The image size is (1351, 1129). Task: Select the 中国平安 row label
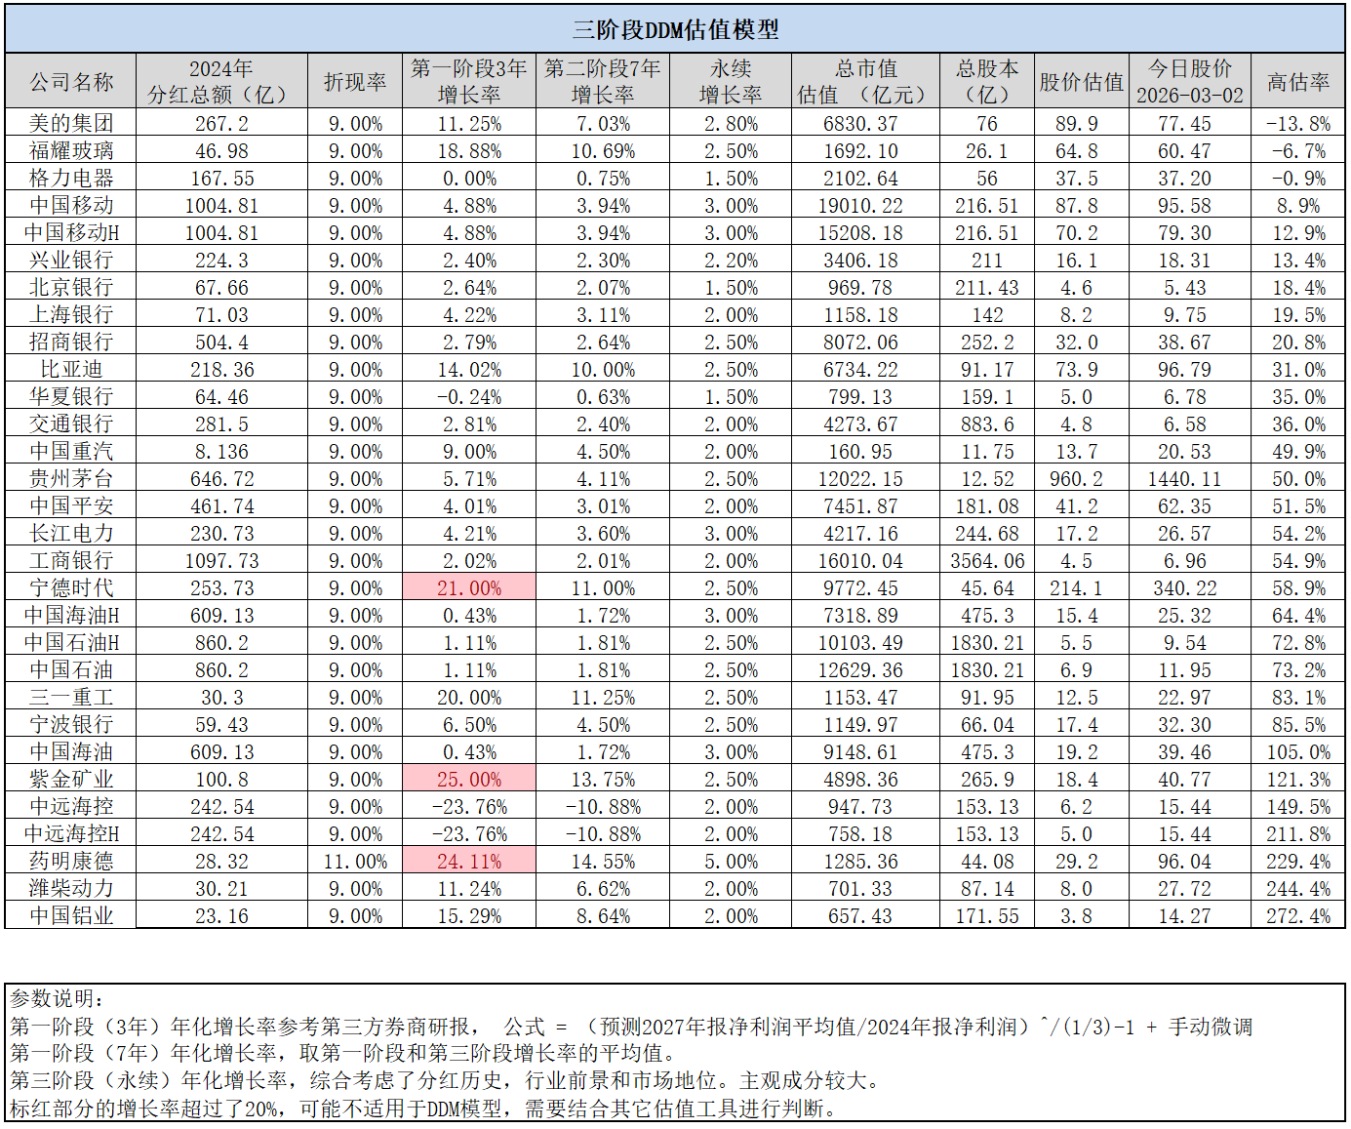pyautogui.click(x=71, y=505)
